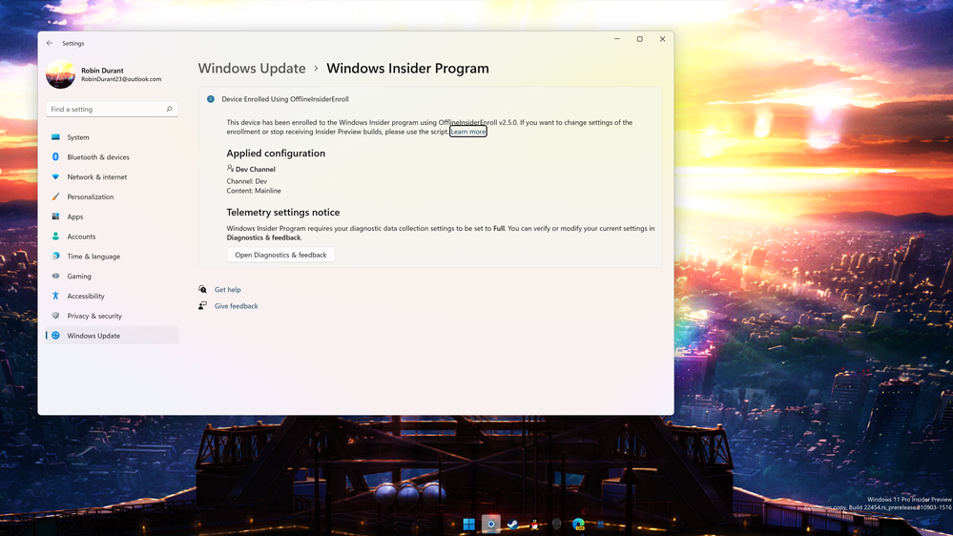Click the back arrow in Settings
Image resolution: width=953 pixels, height=536 pixels.
(x=50, y=43)
